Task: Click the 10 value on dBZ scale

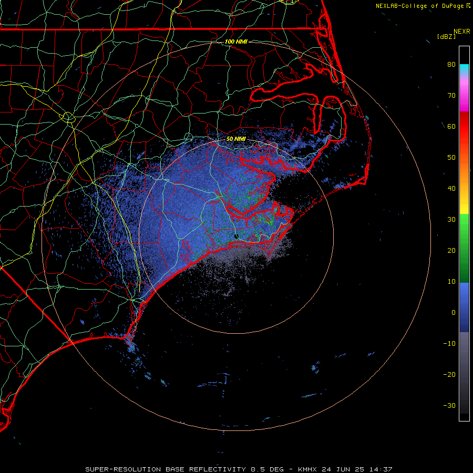Action: pyautogui.click(x=451, y=282)
